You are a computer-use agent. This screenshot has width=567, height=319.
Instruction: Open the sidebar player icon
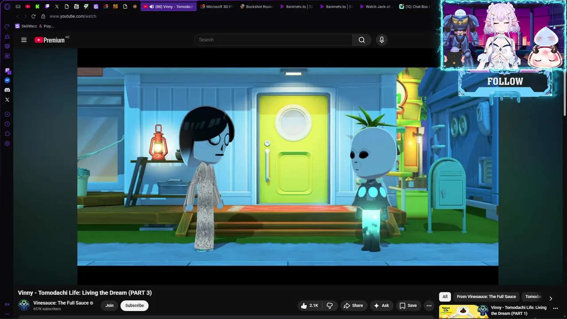click(x=7, y=114)
